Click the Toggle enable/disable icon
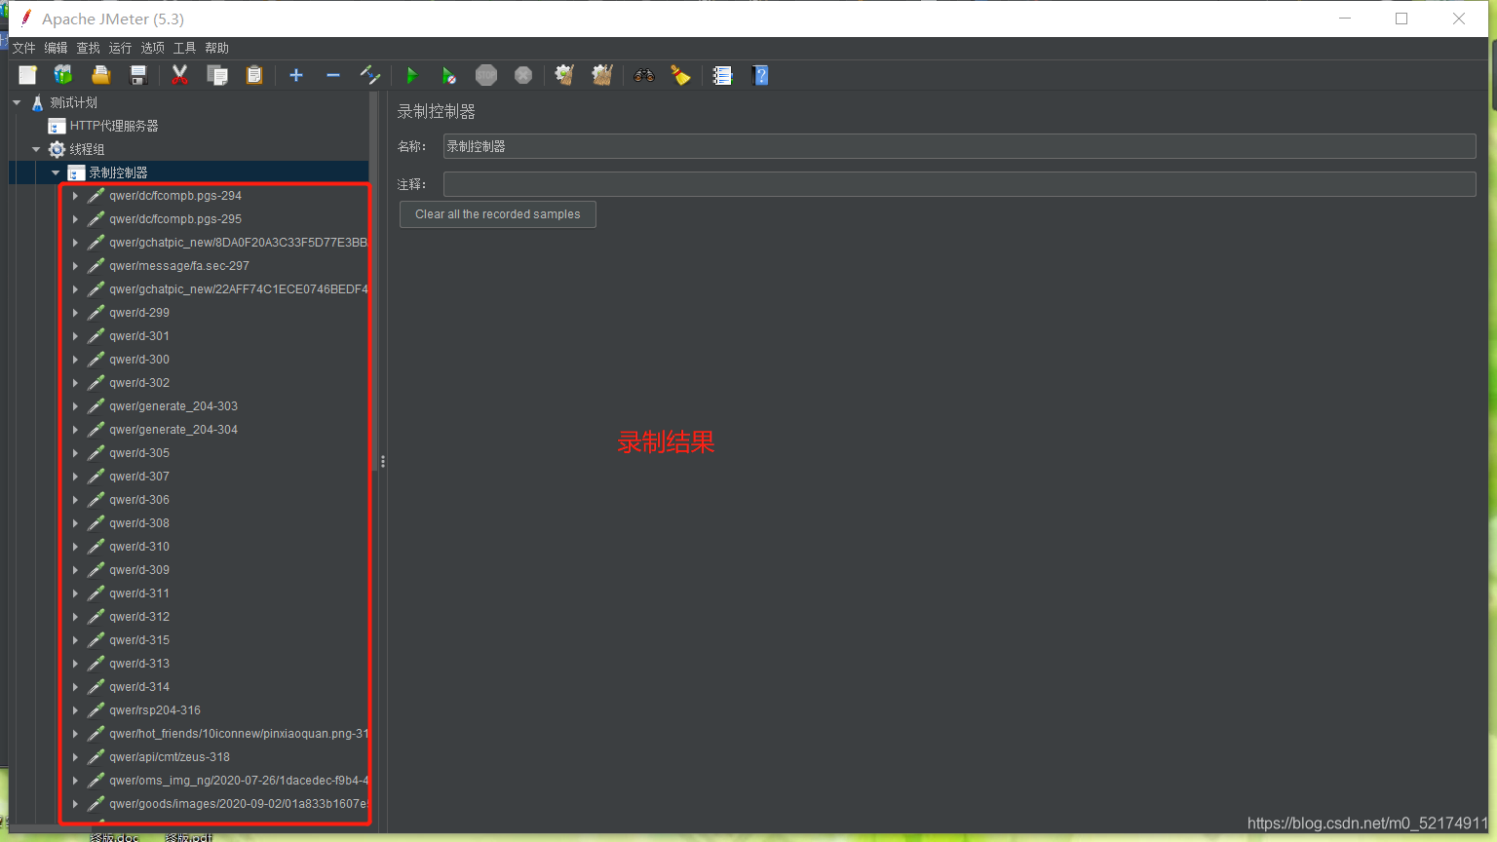 pos(370,75)
